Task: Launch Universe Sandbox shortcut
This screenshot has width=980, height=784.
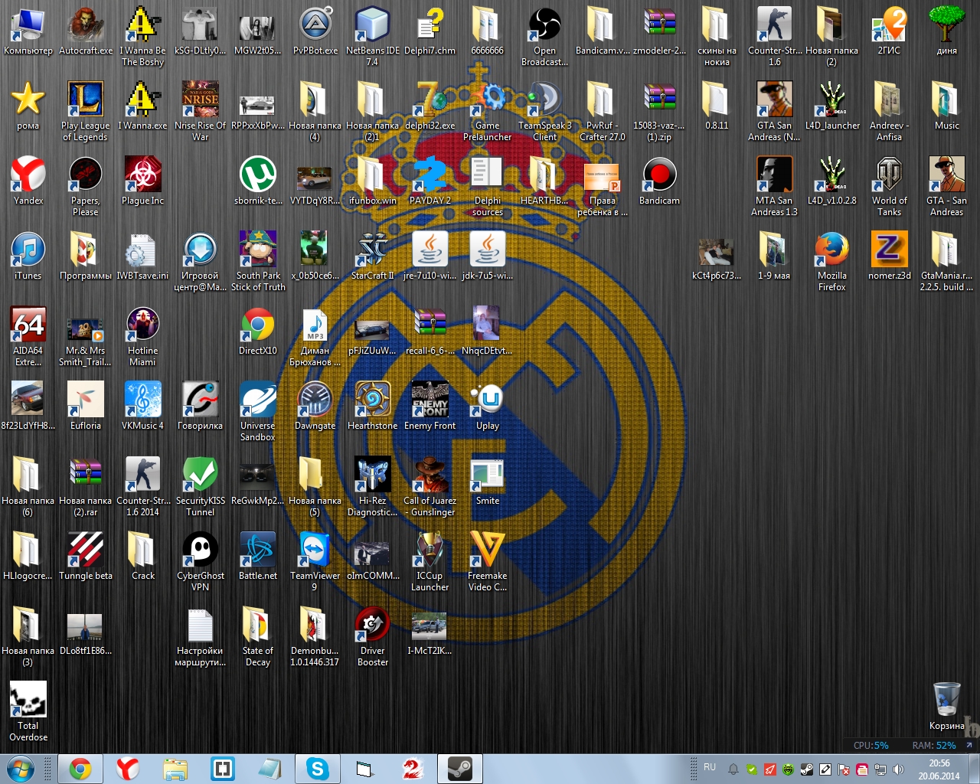Action: pos(258,412)
